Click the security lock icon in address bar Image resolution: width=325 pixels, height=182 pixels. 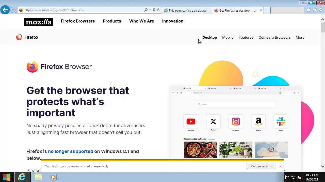(x=154, y=10)
